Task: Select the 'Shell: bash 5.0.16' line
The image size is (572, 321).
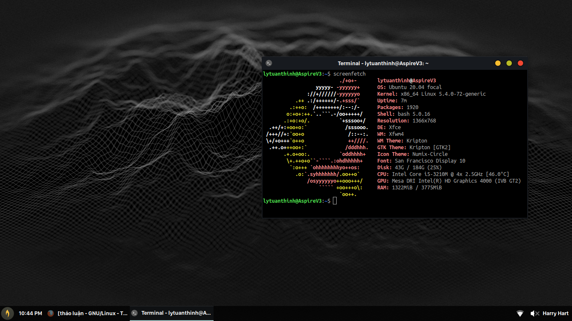Action: [x=404, y=114]
